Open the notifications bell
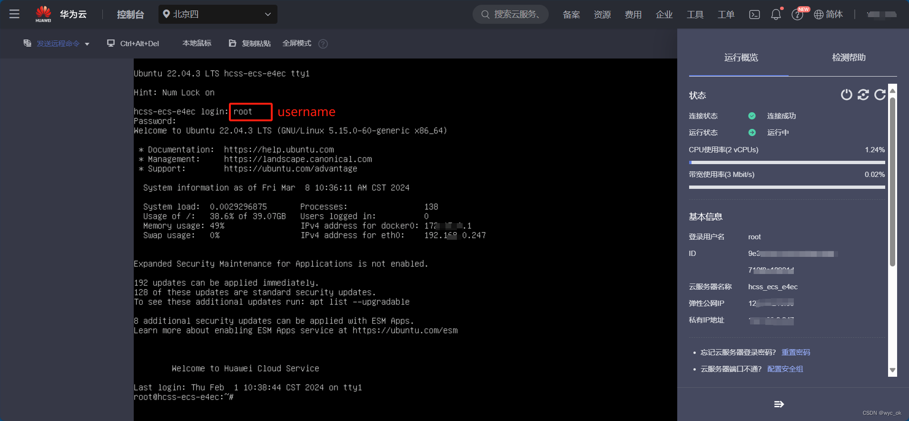The width and height of the screenshot is (909, 421). click(x=776, y=14)
